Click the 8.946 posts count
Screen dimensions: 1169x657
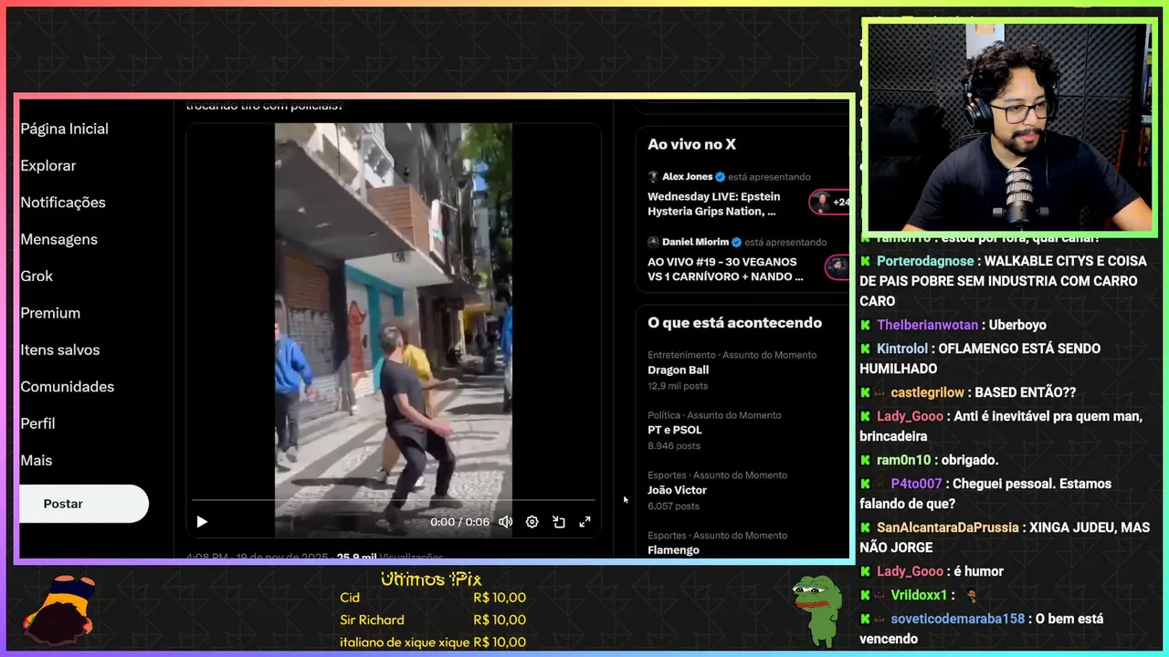(674, 446)
